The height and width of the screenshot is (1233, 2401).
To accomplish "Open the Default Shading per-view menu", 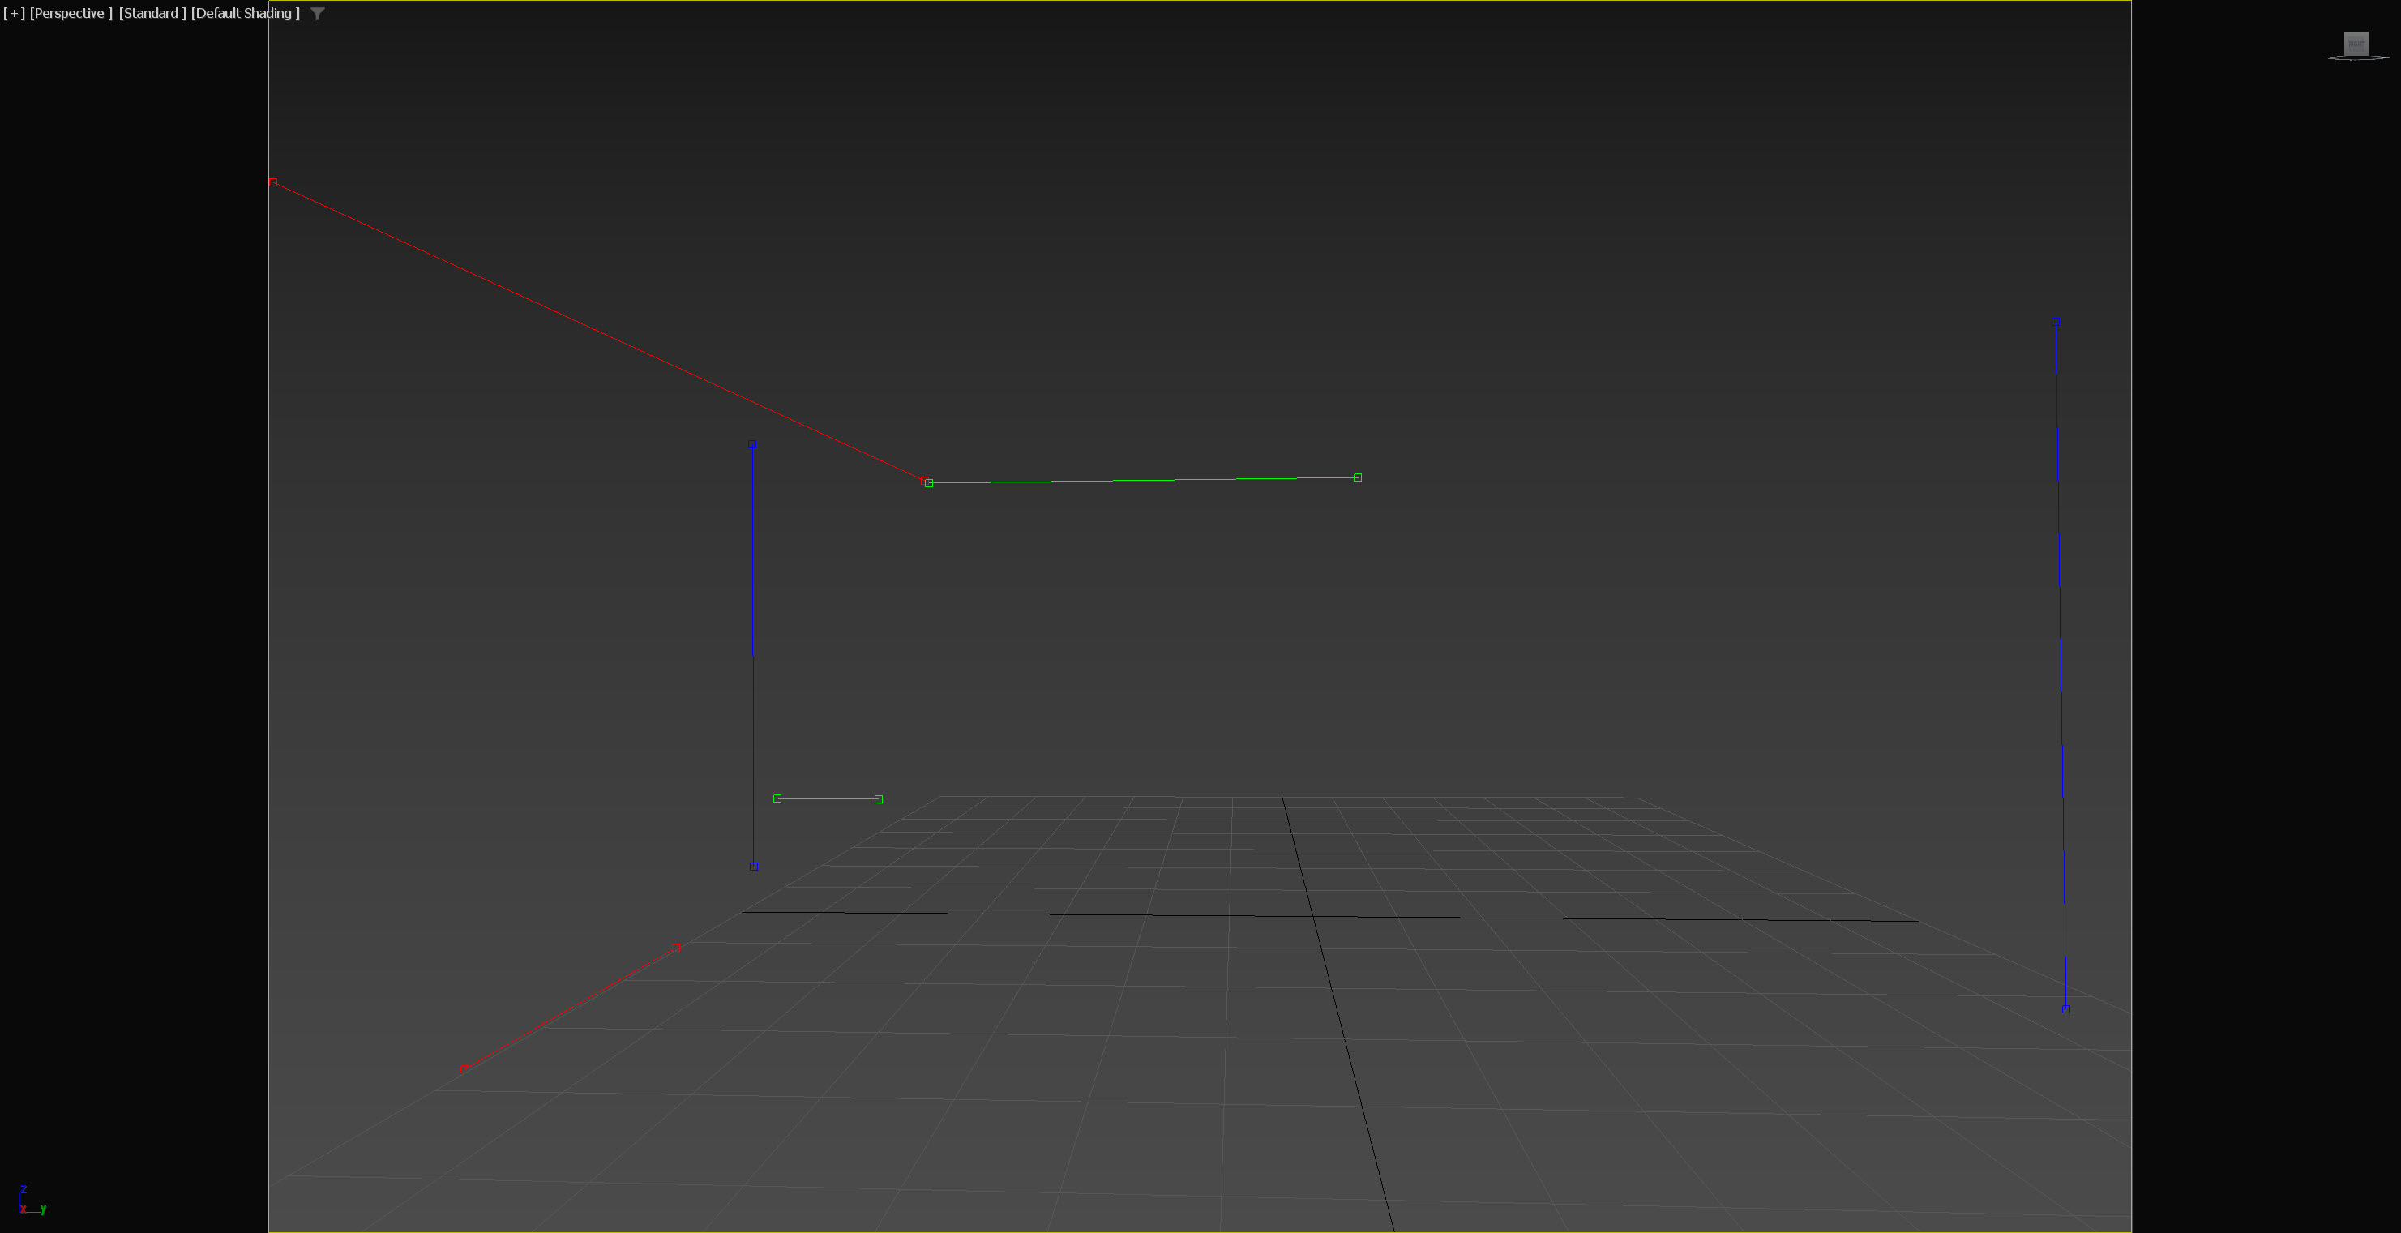I will point(245,13).
